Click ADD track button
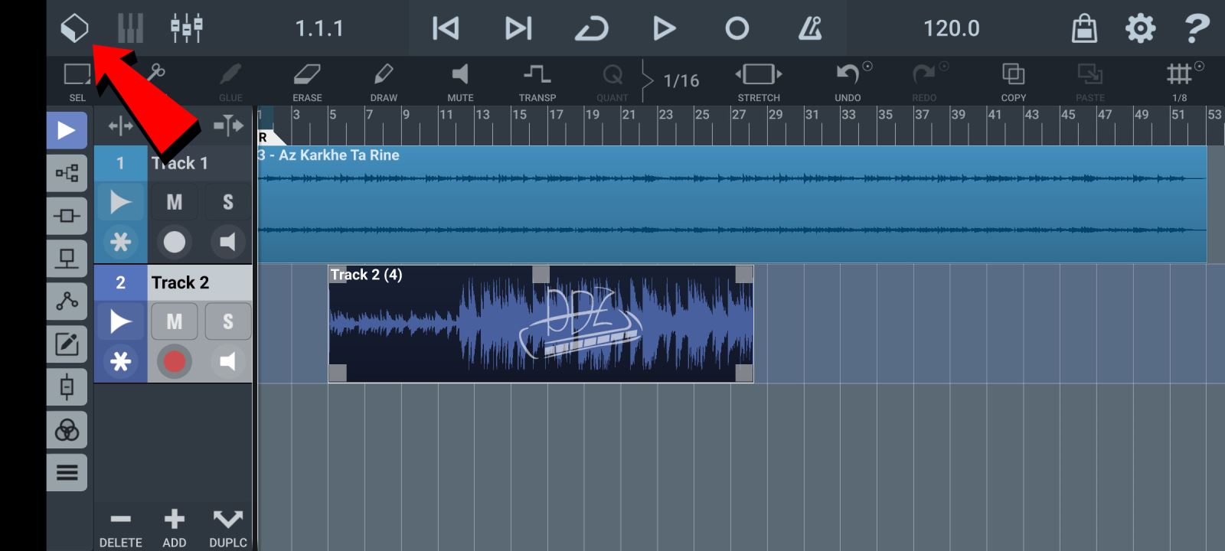The image size is (1225, 551). click(175, 529)
